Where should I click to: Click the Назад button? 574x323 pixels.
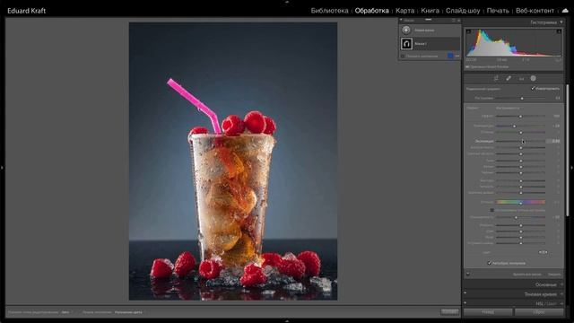click(488, 312)
